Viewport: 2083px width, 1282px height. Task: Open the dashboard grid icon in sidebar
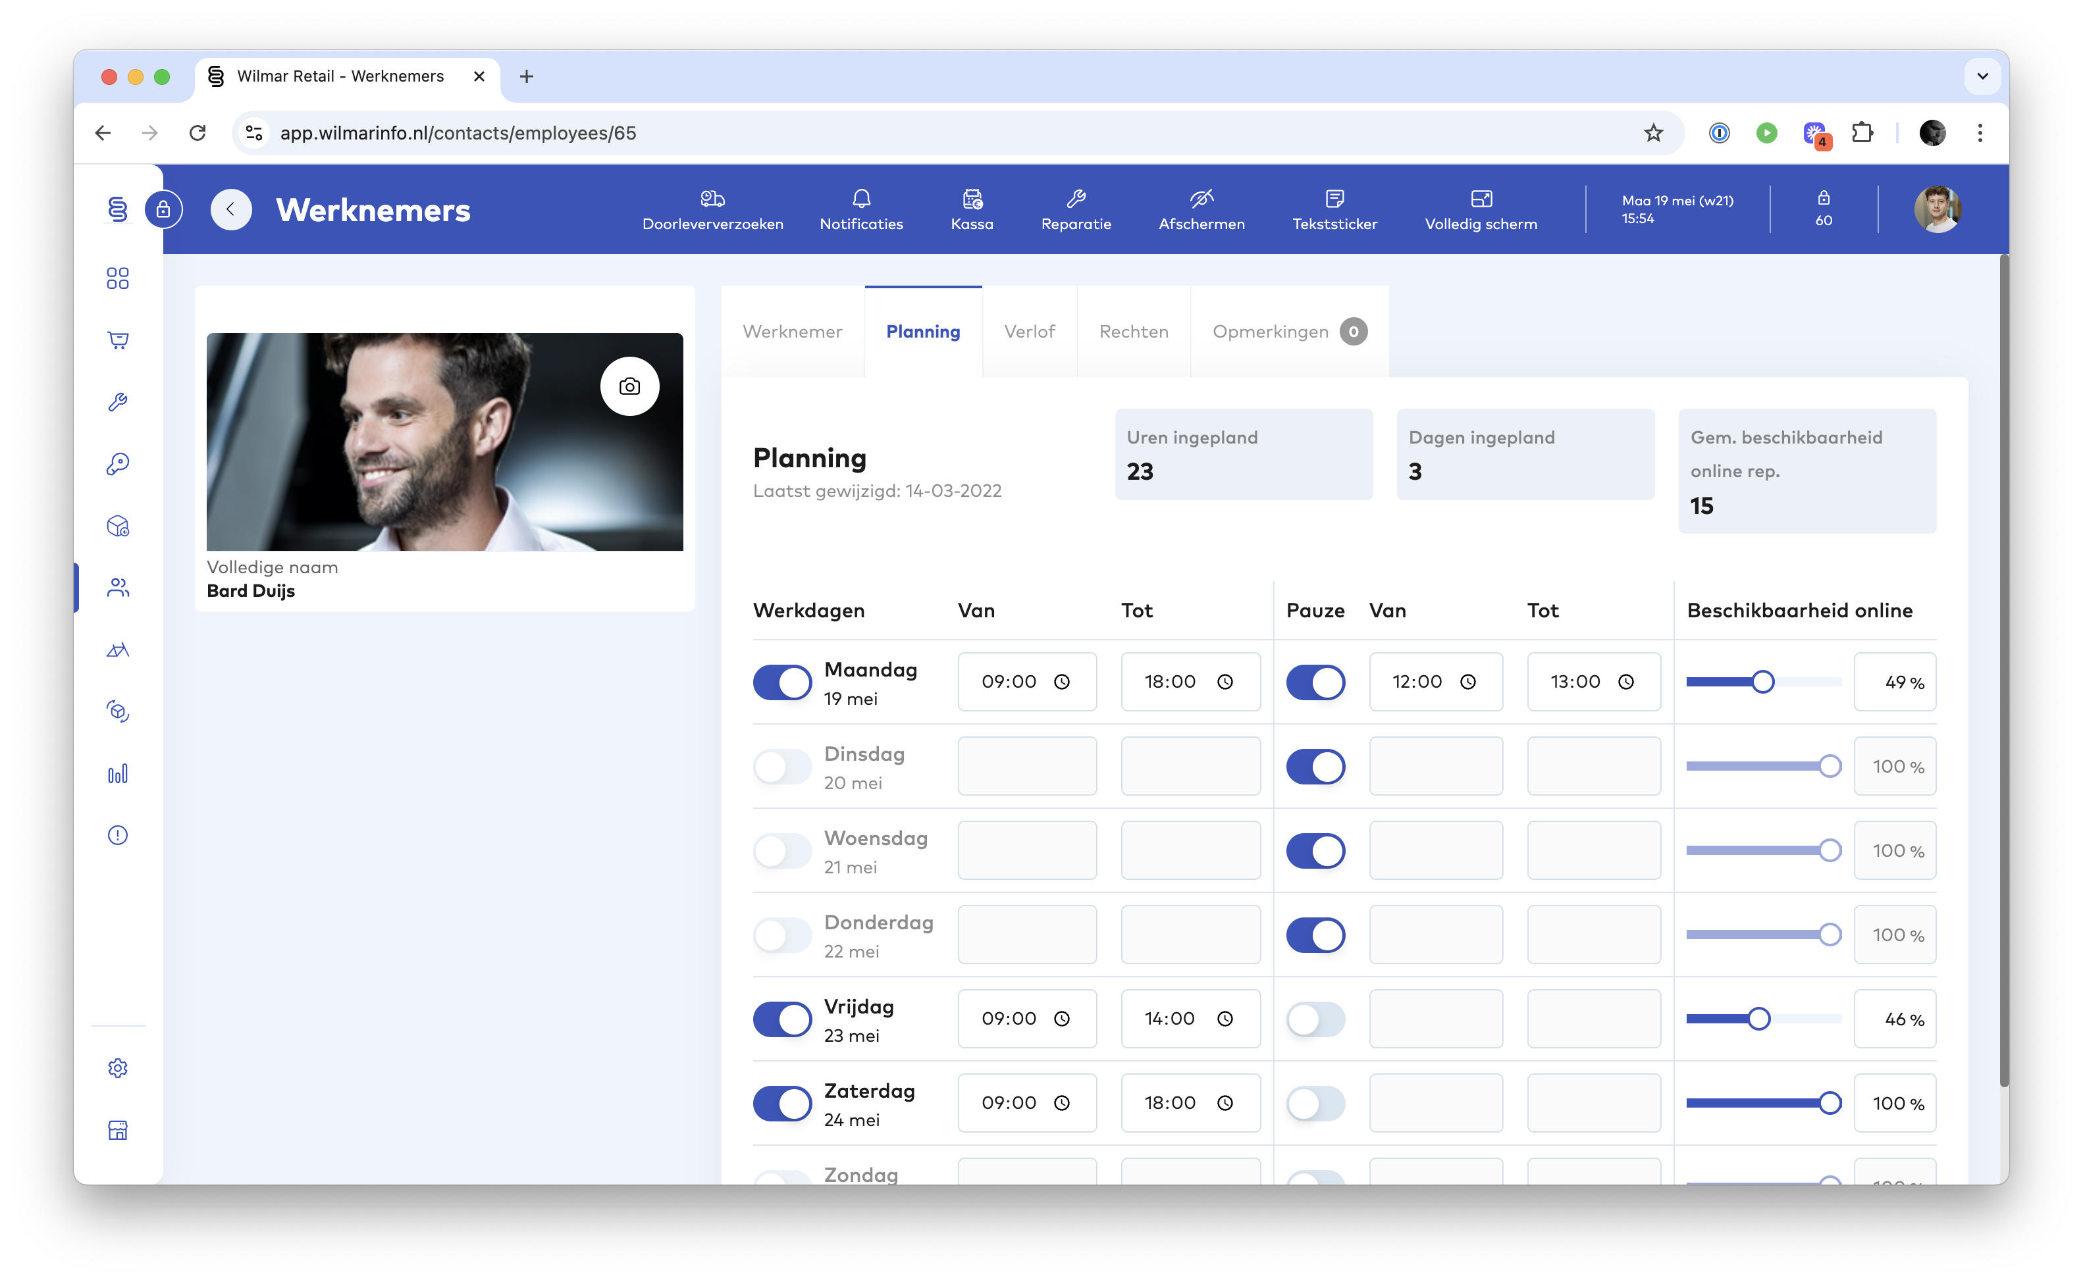118,278
